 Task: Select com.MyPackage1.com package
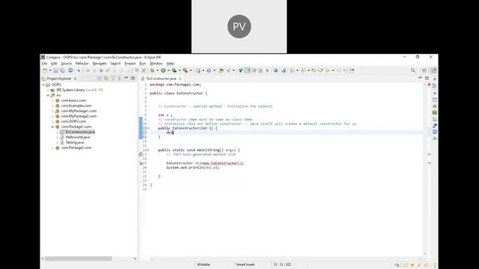pos(79,111)
